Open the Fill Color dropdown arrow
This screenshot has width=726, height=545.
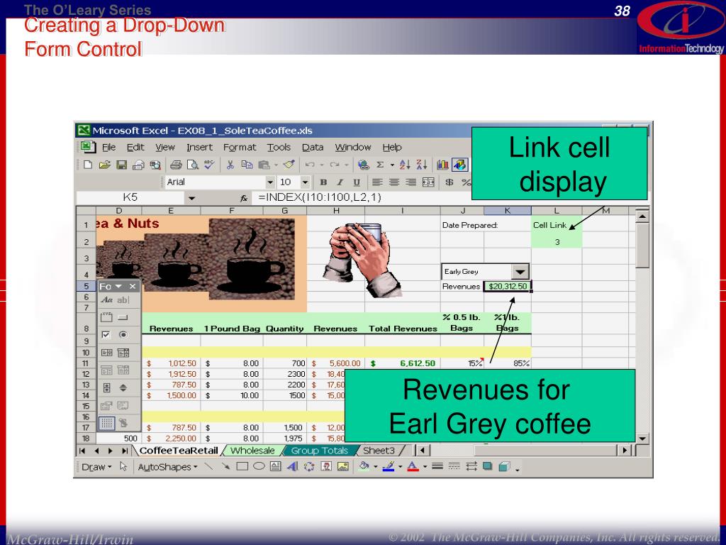click(x=376, y=467)
